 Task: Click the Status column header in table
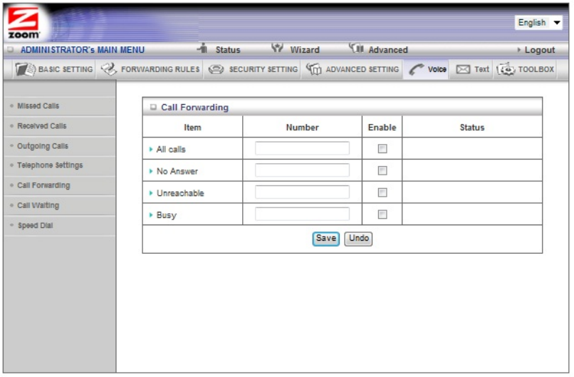click(472, 128)
